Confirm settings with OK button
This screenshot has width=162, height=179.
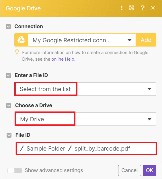(x=149, y=170)
